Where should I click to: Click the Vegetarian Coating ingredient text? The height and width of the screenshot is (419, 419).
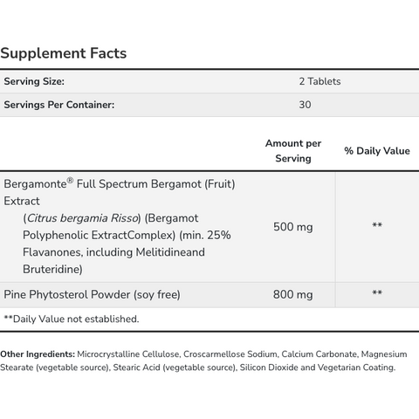[x=356, y=367]
